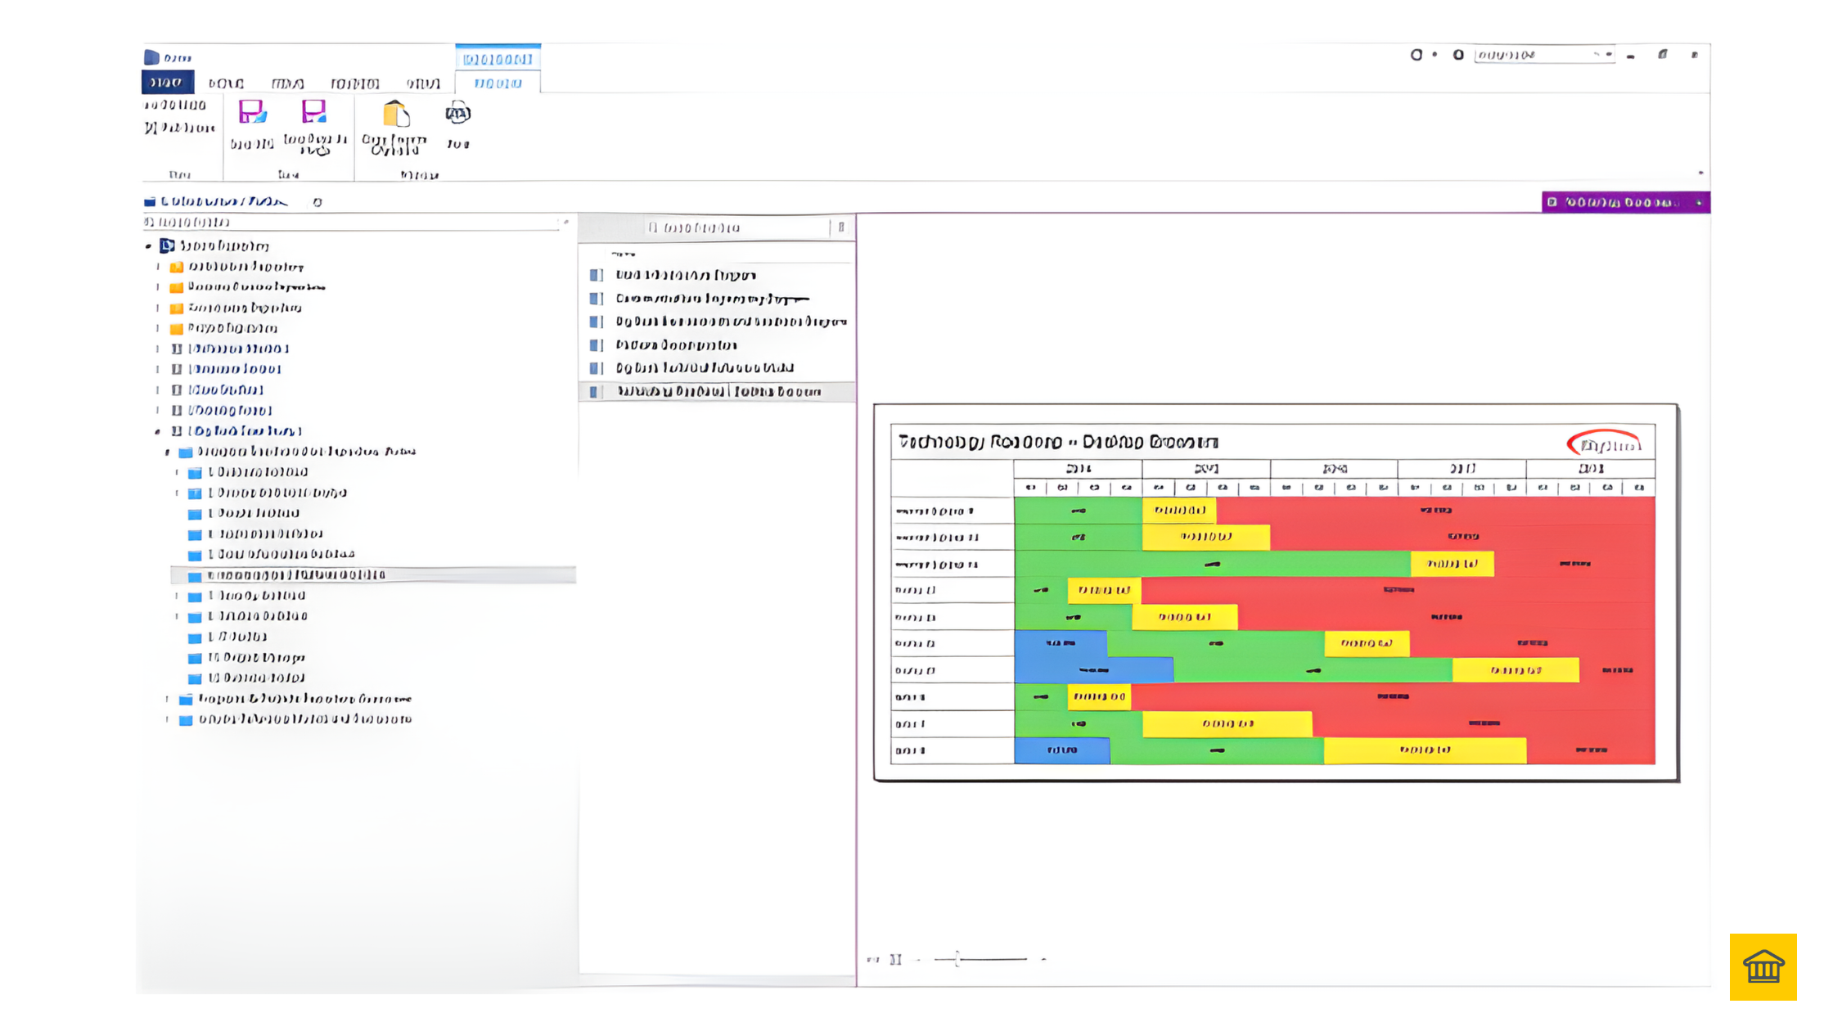Expand the first orange folder in tree

[159, 267]
